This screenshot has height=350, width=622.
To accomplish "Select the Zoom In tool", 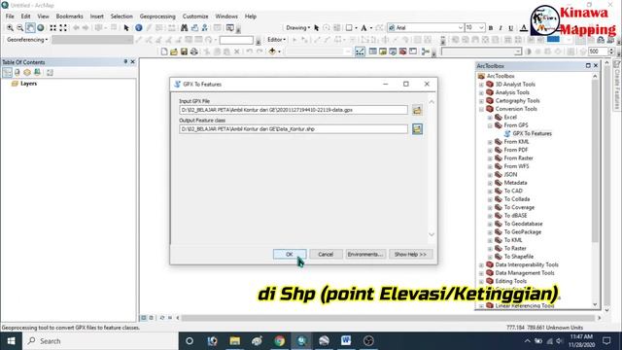I will click(x=10, y=28).
